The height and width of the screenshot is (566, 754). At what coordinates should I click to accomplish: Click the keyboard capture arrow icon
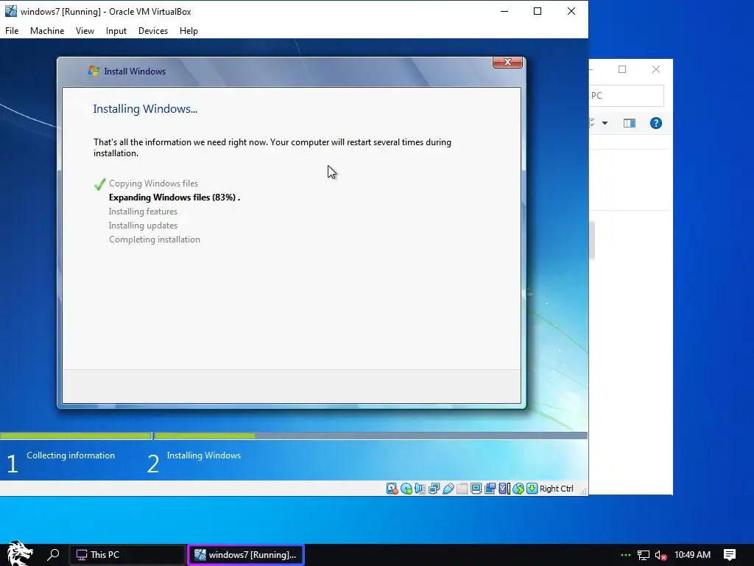532,489
